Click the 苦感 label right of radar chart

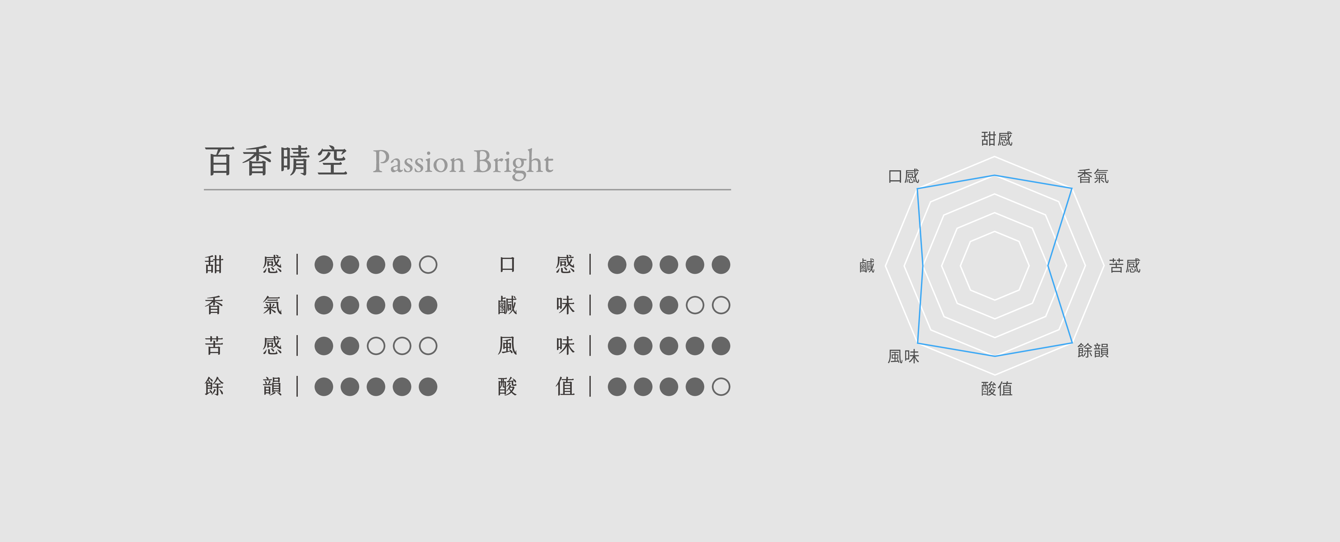click(x=1125, y=266)
